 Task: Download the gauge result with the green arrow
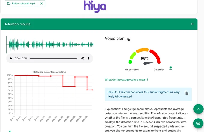click(x=171, y=68)
